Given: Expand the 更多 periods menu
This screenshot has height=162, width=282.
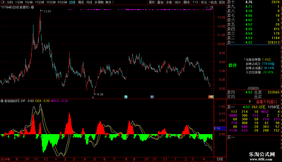Looking at the screenshot, I should tap(110, 2).
